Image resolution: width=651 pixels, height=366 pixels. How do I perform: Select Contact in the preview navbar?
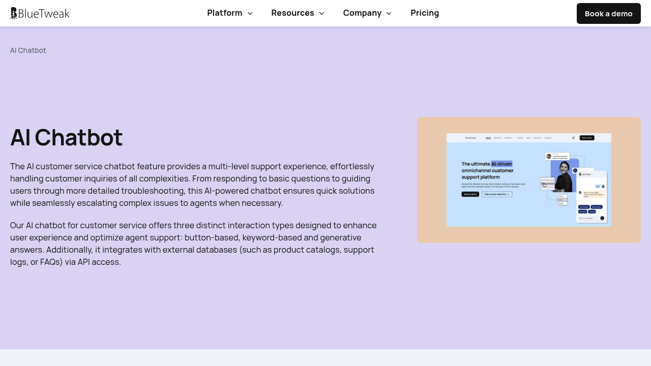548,138
